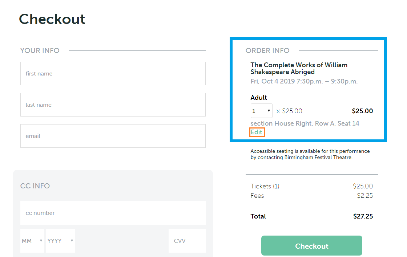Viewport: 407px width, 257px height.
Task: Open the Adult ticket quantity dropdown
Action: click(x=261, y=111)
